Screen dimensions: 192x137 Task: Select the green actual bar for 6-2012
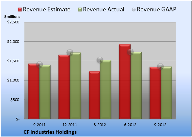click(136, 85)
